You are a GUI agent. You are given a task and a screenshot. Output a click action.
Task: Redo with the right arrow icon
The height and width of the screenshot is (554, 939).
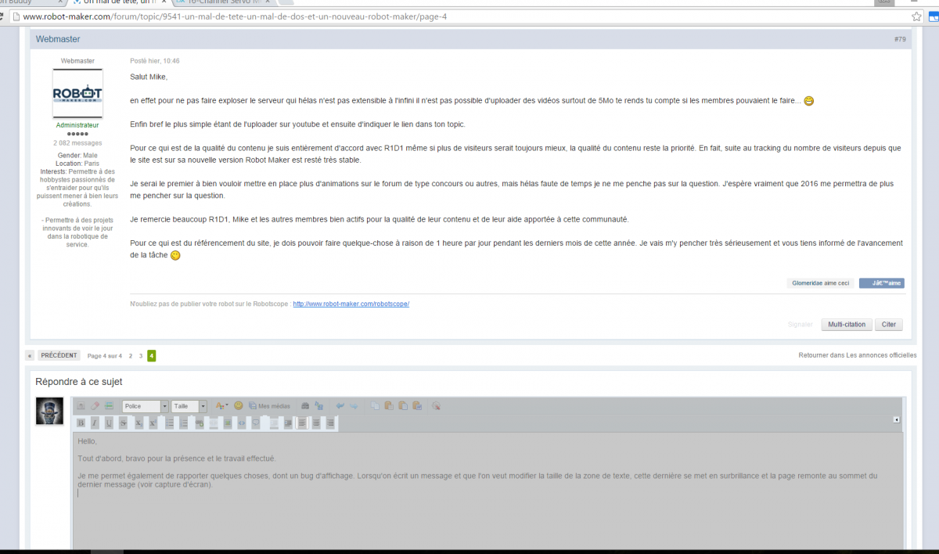click(x=354, y=406)
